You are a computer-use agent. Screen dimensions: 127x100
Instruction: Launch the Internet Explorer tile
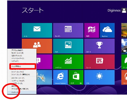(x=60, y=77)
